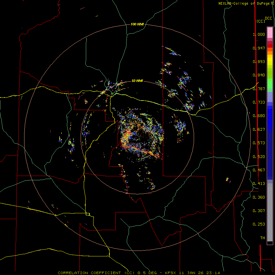Click the 23:14 timestamp text
This screenshot has height=275, width=275.
213,273
